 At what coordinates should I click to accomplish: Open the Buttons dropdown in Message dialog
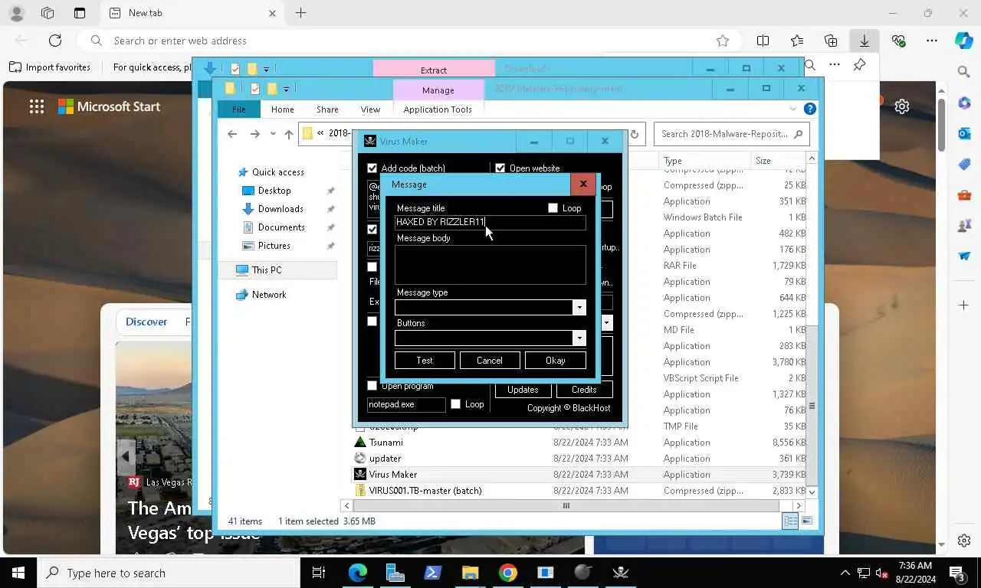pyautogui.click(x=579, y=338)
